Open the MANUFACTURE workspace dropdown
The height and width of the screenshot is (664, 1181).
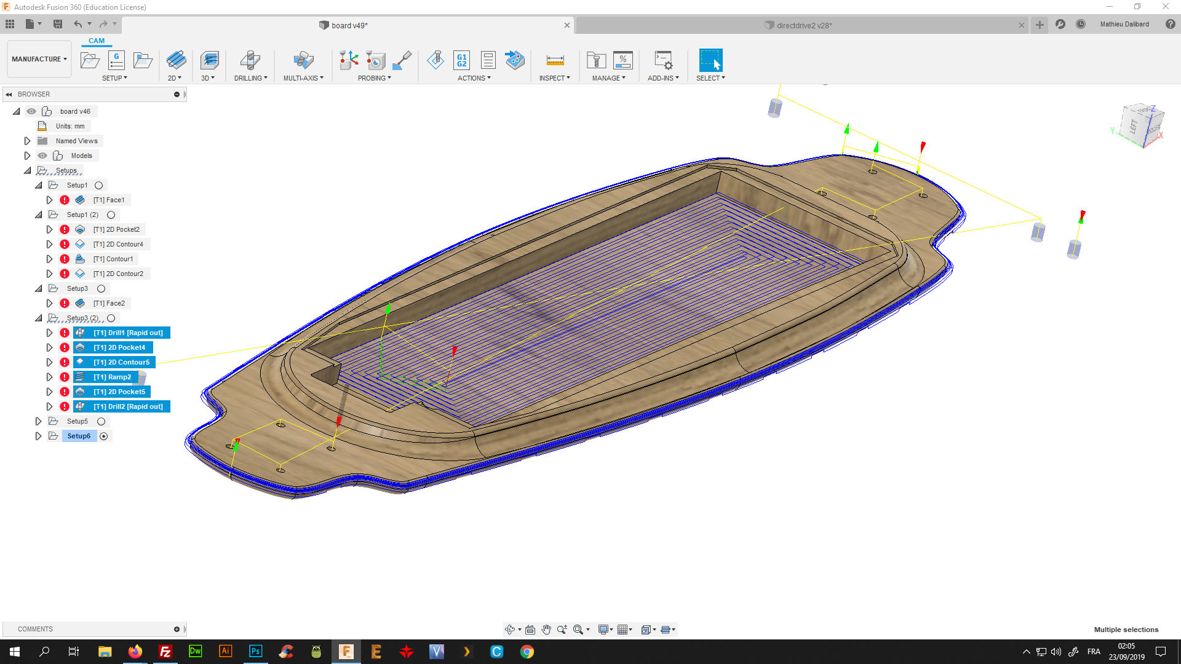coord(39,59)
